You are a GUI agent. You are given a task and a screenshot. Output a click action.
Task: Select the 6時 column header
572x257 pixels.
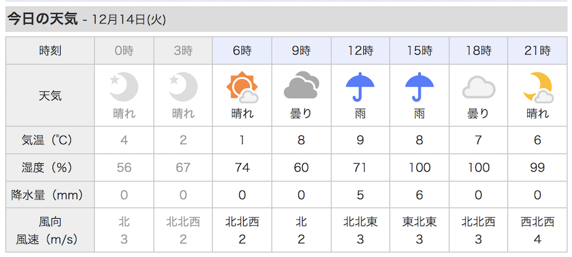pyautogui.click(x=242, y=51)
